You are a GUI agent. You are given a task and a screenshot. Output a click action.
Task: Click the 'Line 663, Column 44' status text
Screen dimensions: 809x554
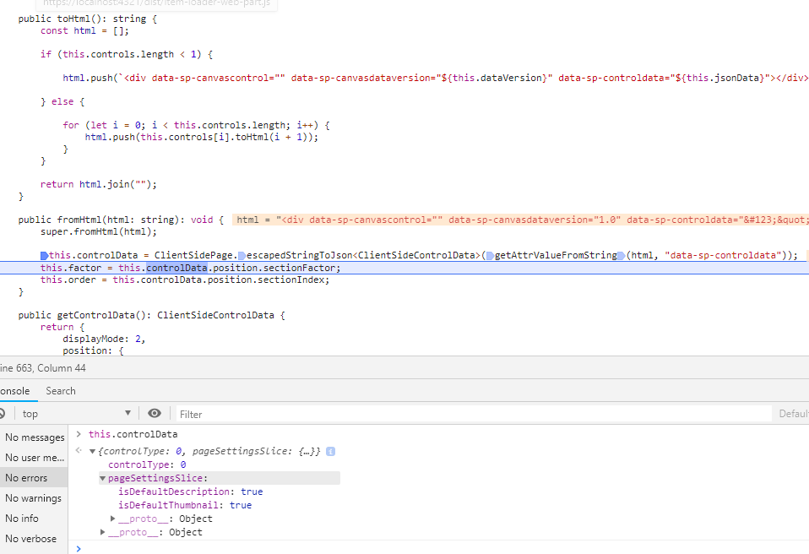pos(43,368)
